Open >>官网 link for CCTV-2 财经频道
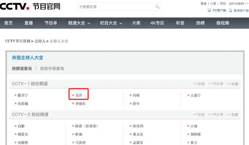The image size is (249, 145). point(199,115)
